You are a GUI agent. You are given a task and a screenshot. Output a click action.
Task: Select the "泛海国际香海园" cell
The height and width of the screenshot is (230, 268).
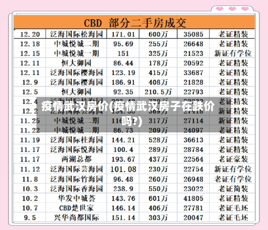point(77,189)
